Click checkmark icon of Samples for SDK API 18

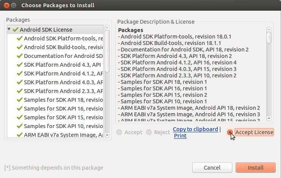point(19,100)
